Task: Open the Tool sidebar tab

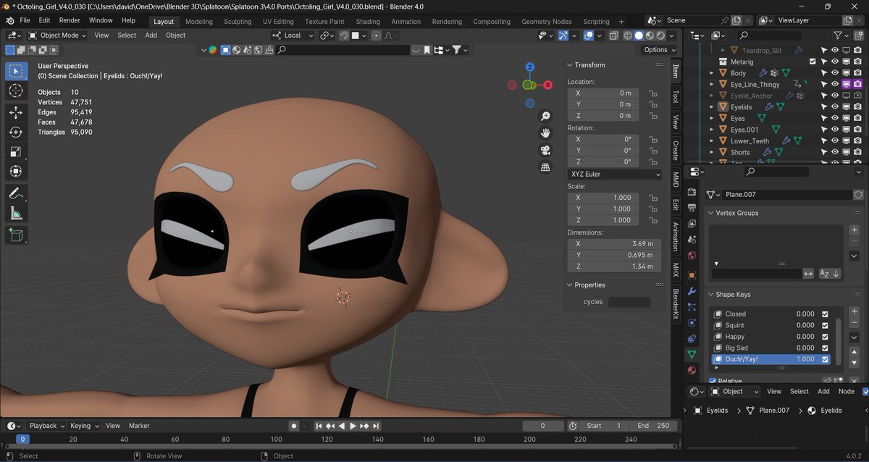Action: 676,96
